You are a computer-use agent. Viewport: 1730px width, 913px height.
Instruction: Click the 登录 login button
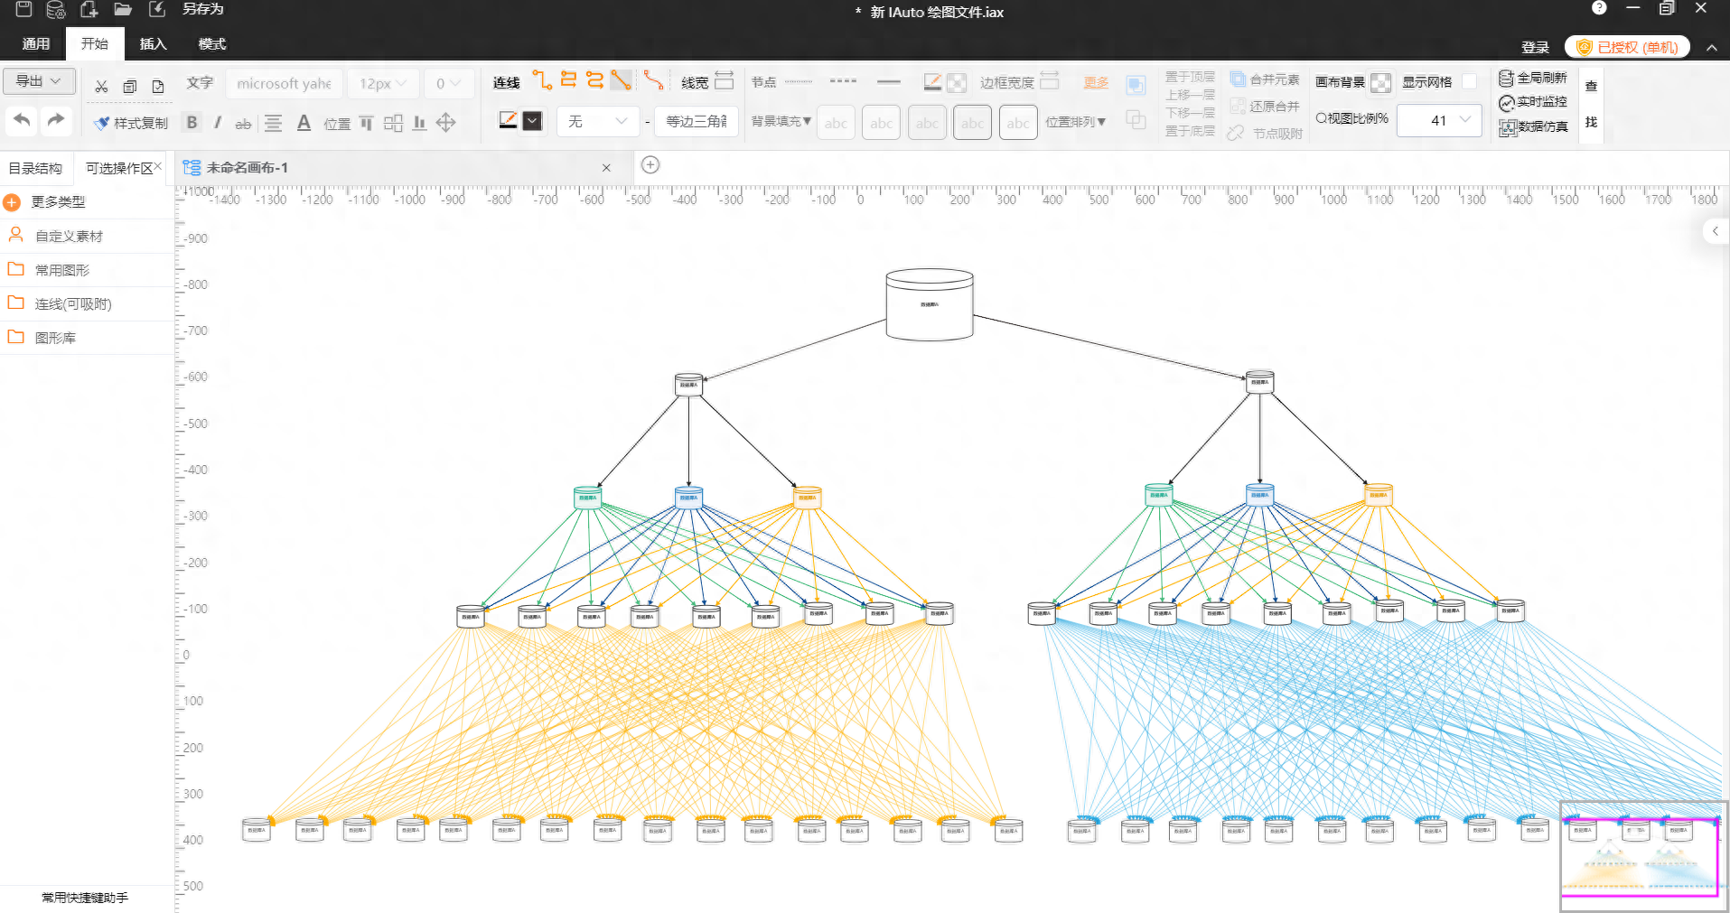(x=1535, y=47)
